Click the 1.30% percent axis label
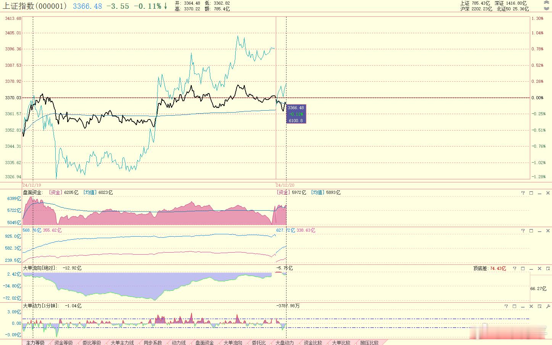 coord(537,19)
